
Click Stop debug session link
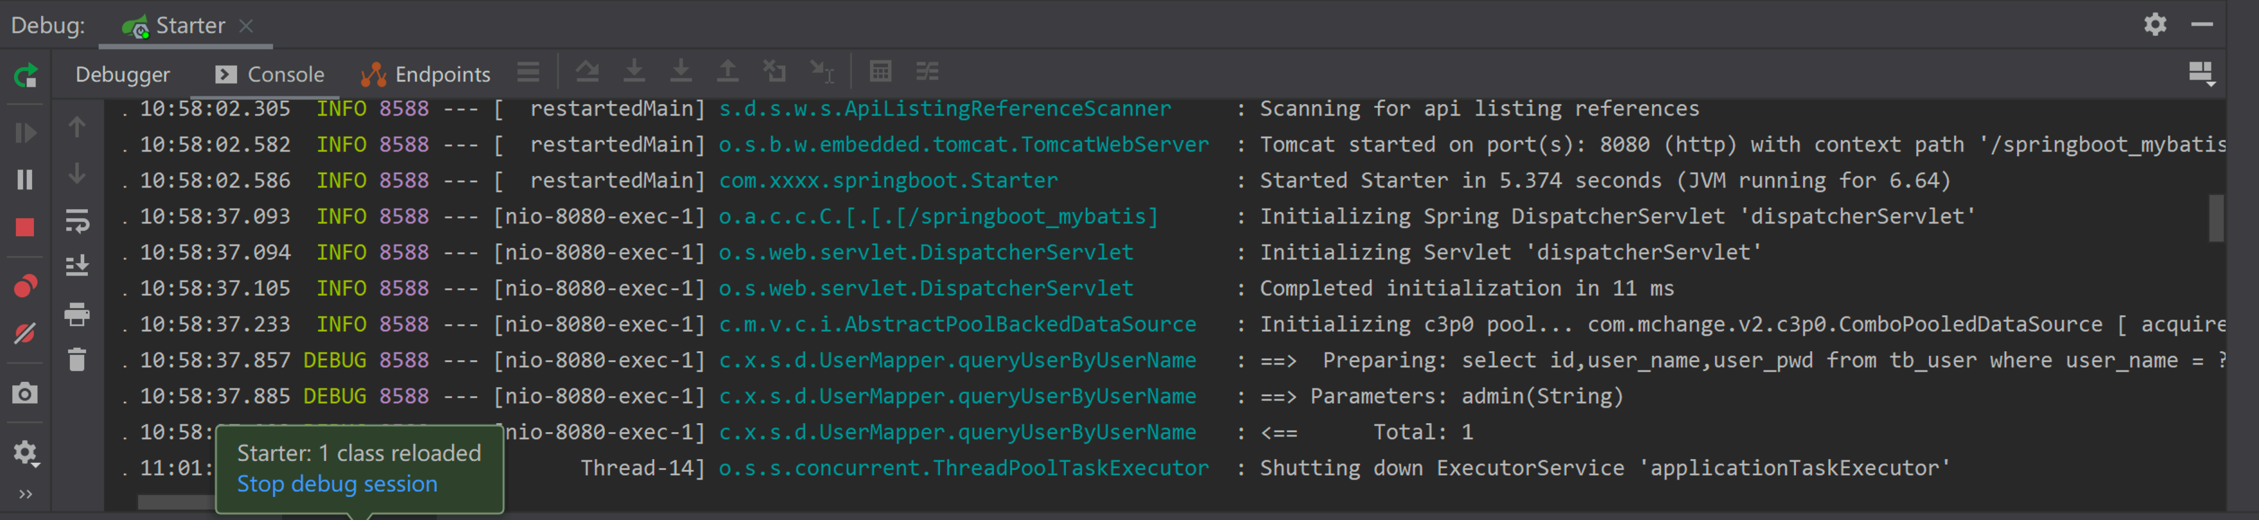click(x=336, y=484)
